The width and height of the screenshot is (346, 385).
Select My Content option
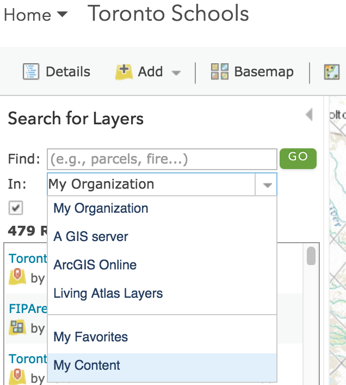pos(162,365)
